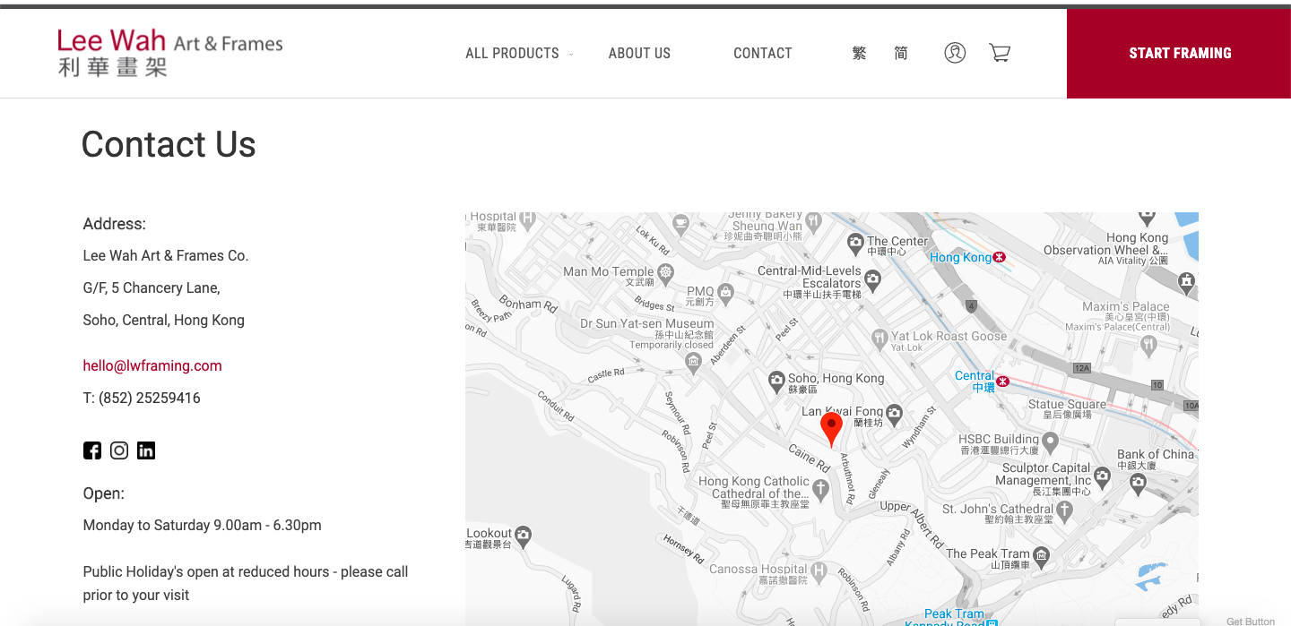Click the Get Button widget label
This screenshot has width=1291, height=626.
[1250, 621]
